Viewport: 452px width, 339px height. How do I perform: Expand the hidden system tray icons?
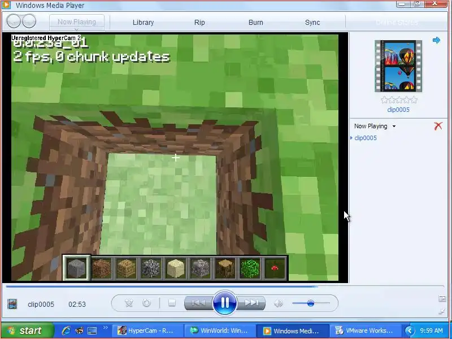point(409,331)
